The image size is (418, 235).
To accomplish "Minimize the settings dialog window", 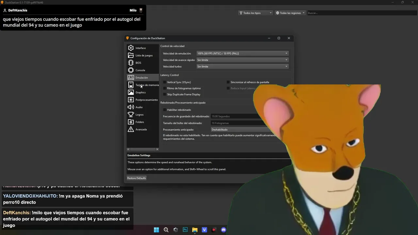I will click(269, 38).
